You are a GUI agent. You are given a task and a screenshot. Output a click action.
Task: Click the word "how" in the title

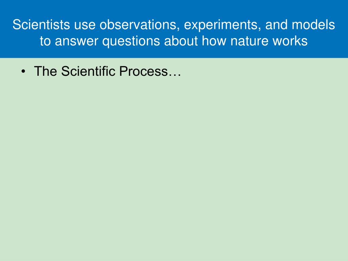(x=214, y=41)
